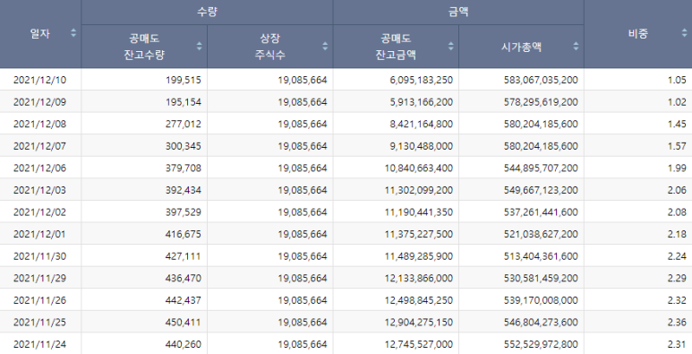Viewport: 692px width, 354px height.
Task: Select date 2021/12/02
Action: click(x=39, y=212)
